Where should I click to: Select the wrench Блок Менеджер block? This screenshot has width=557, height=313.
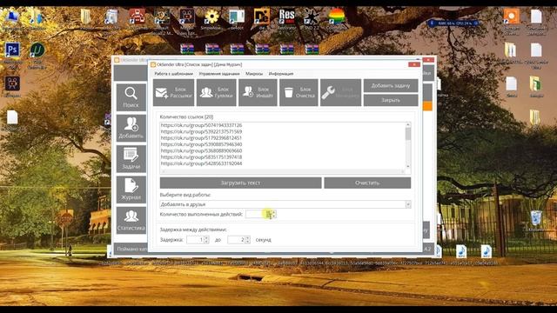pos(340,93)
